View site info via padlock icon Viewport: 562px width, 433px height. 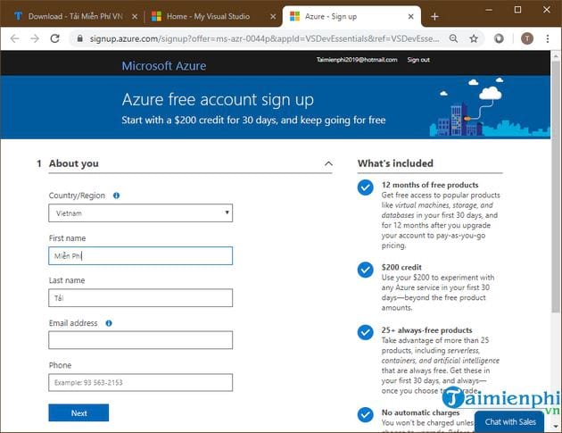(80, 38)
